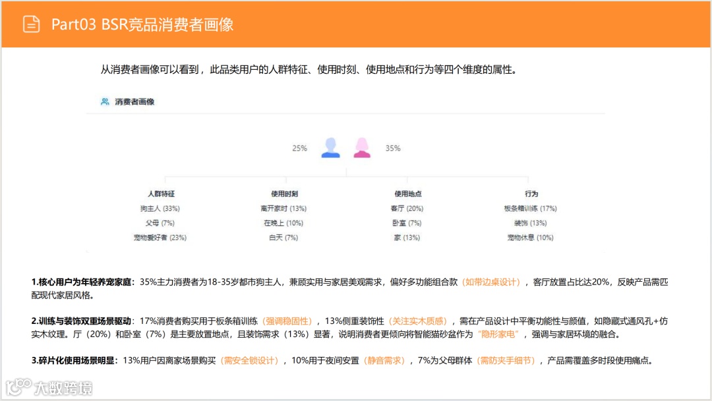Select the 狗主人 (33%) entry
Screen dimensions: 712x401
(x=160, y=209)
